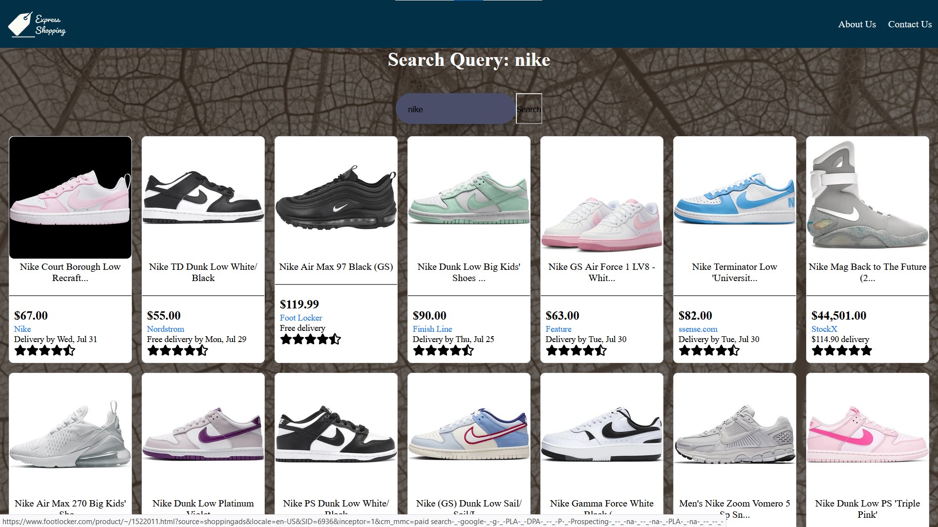The image size is (938, 527).
Task: Open the Nike Gamma Force White image
Action: [602, 434]
